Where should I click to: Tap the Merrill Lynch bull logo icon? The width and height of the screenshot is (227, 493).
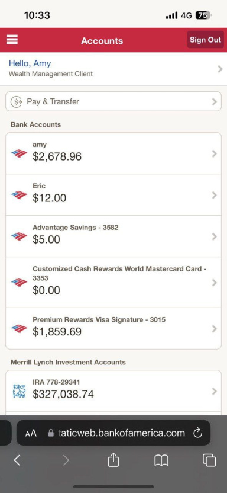[x=19, y=391]
